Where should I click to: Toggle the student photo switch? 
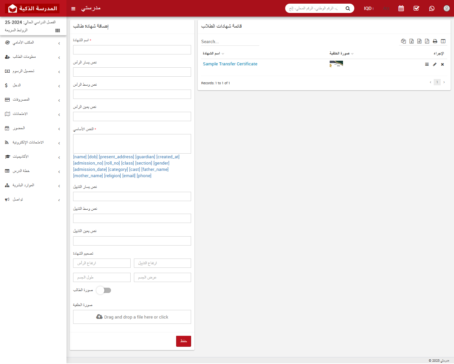pyautogui.click(x=104, y=290)
